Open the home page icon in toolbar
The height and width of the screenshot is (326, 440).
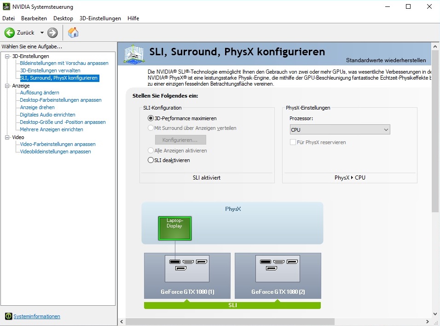coord(73,33)
